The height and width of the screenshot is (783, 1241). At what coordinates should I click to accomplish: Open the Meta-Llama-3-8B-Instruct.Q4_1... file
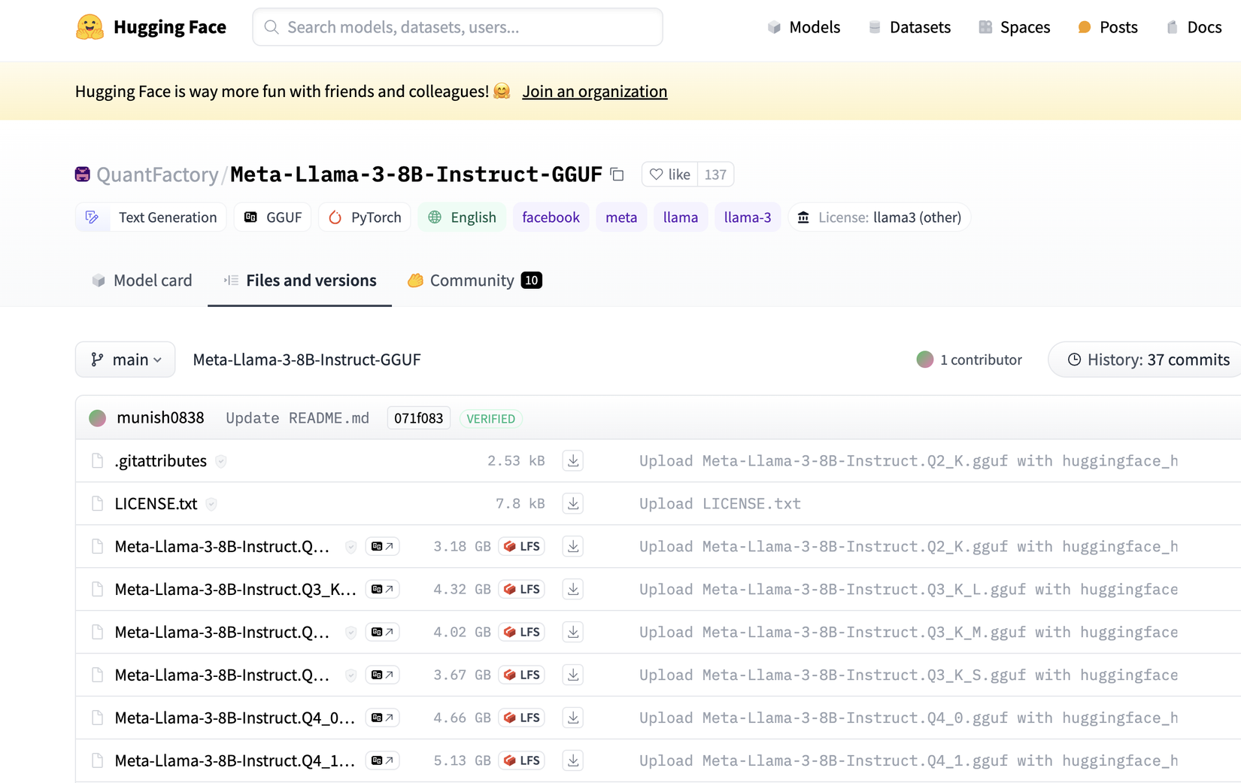coord(235,760)
